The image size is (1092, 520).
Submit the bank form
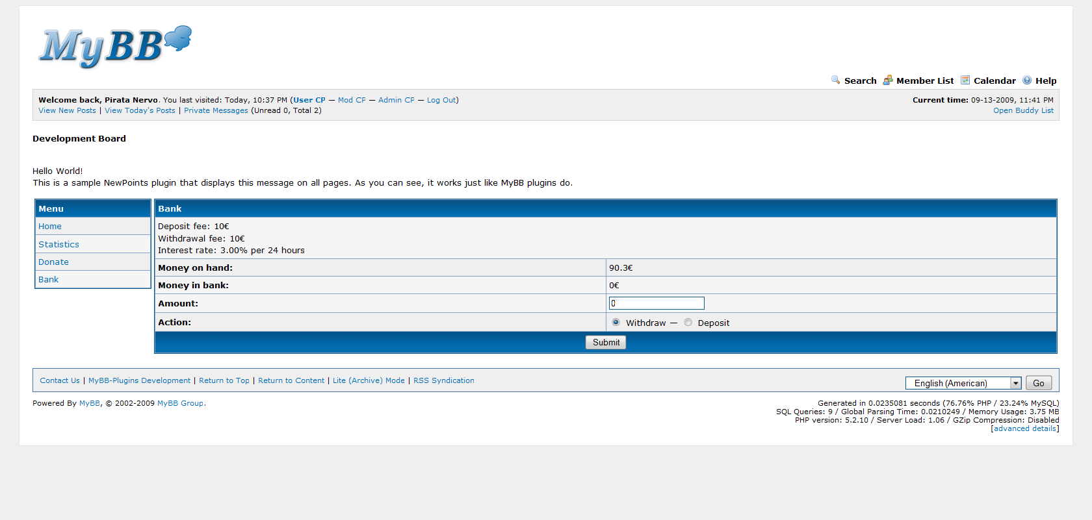tap(606, 342)
